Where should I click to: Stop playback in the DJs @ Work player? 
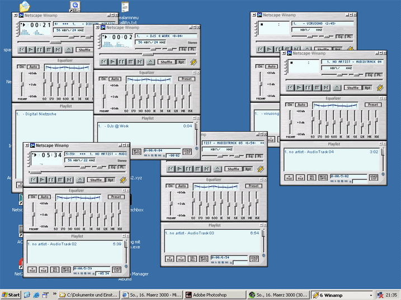click(x=130, y=62)
